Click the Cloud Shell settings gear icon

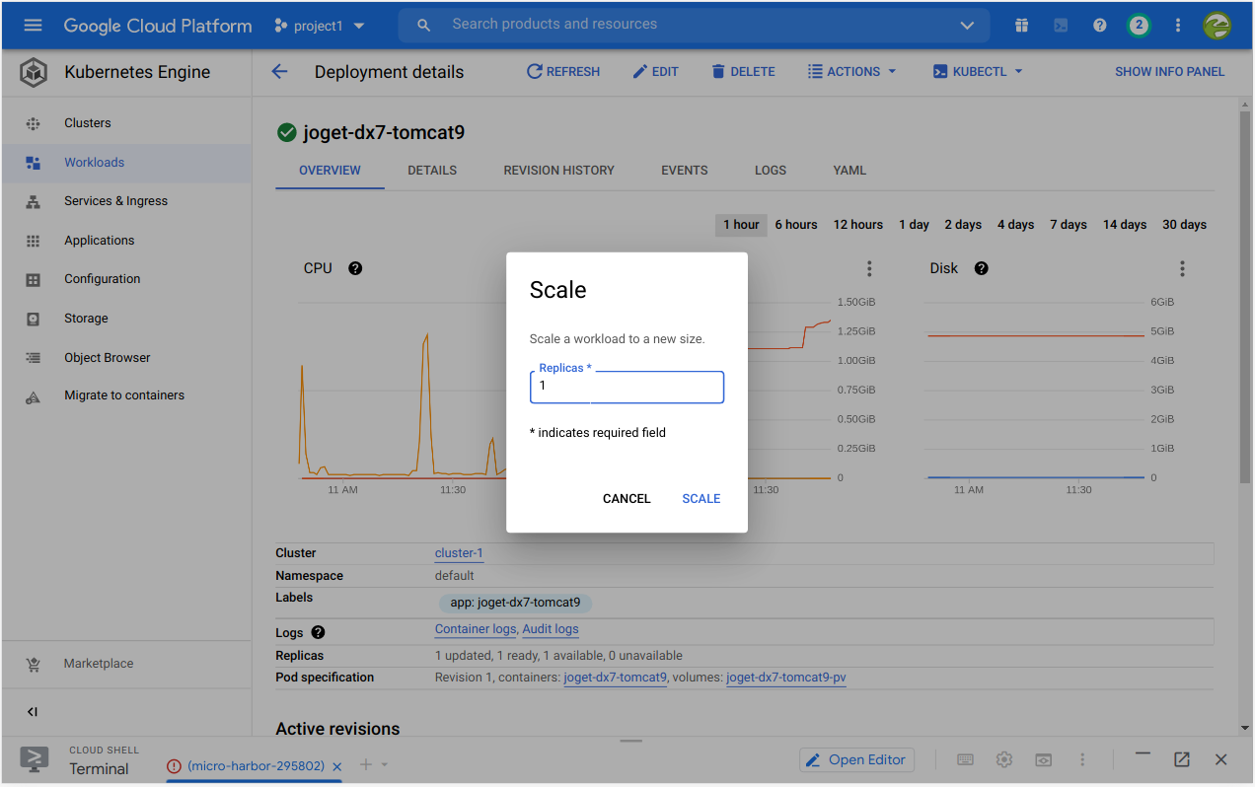pyautogui.click(x=1004, y=759)
